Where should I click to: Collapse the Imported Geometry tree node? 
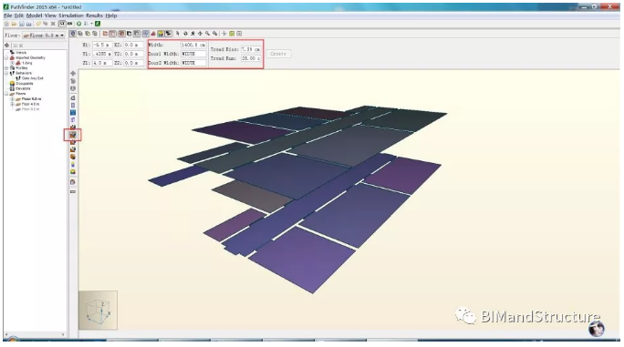[6, 57]
